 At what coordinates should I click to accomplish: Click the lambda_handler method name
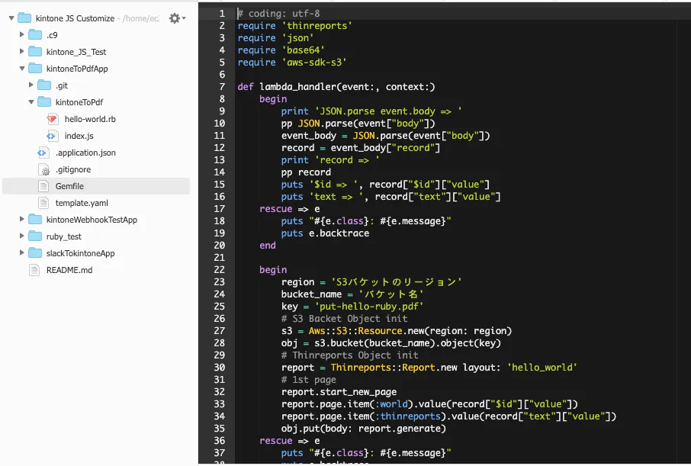pyautogui.click(x=298, y=87)
